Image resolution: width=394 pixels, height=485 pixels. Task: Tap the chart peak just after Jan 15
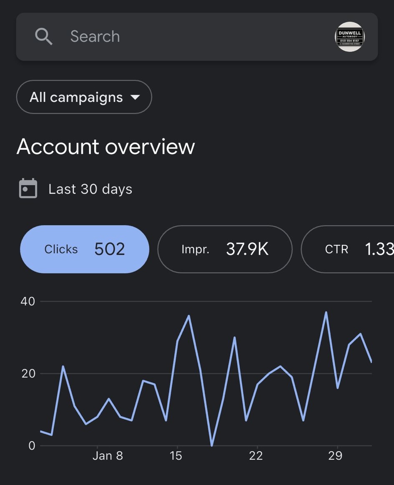[x=189, y=316]
